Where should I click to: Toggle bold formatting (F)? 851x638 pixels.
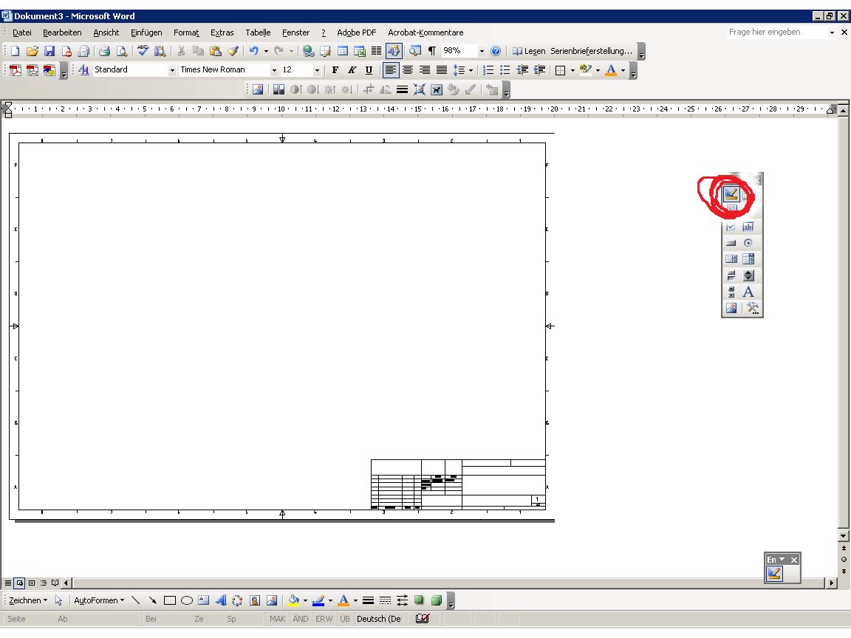click(x=335, y=70)
